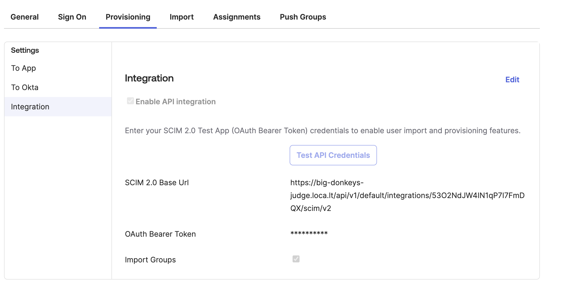Screen dimensions: 568x290
Task: Click the Settings sidebar heading
Action: (x=25, y=50)
